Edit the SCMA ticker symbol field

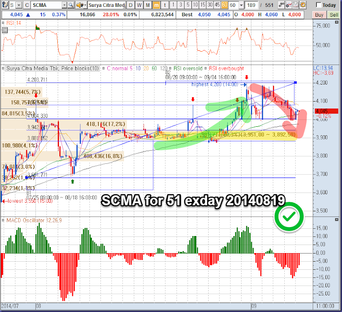[47, 5]
